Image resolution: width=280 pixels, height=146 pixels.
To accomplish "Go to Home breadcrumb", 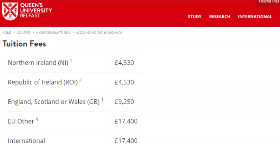I will (7, 33).
